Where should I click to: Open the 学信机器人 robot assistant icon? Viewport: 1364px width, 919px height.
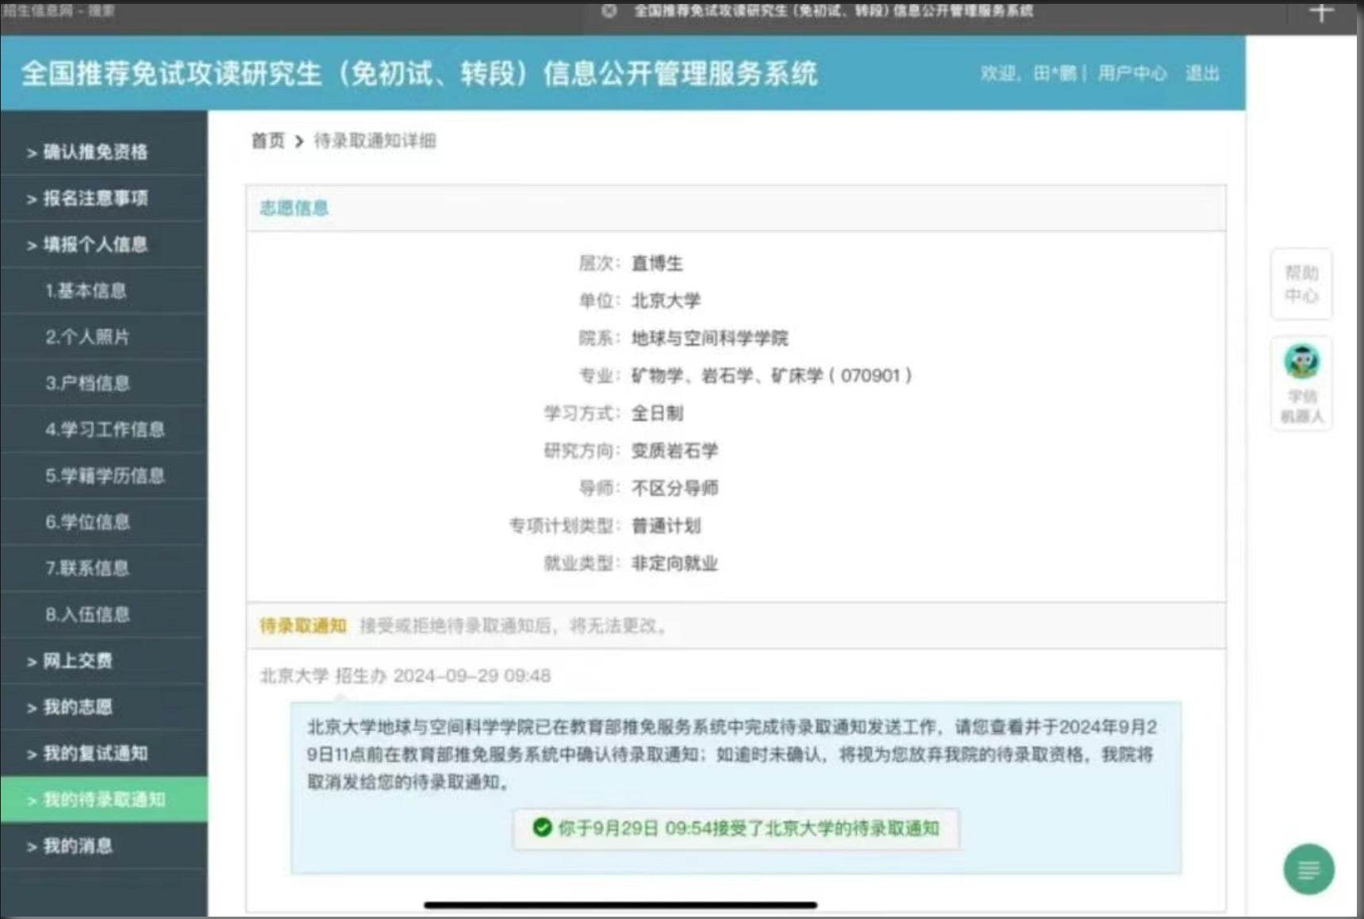1301,383
